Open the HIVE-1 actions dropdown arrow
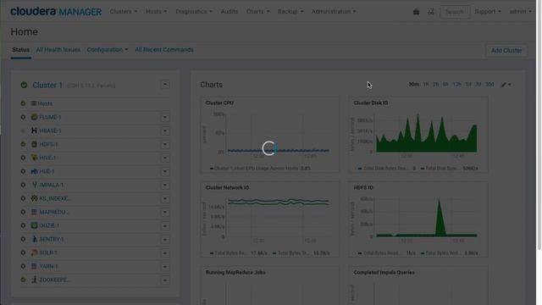Viewport: 542px width, 305px height. point(165,158)
